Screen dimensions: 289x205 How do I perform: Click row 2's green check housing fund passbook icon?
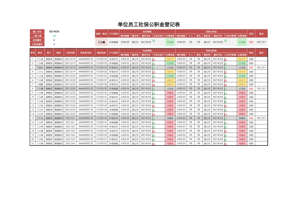tap(226, 64)
